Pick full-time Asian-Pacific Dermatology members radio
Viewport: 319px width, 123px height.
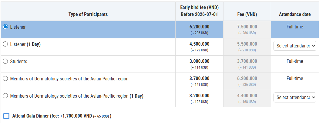pyautogui.click(x=5, y=79)
